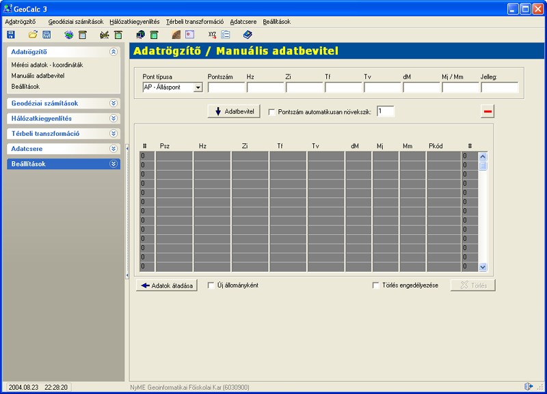Image resolution: width=547 pixels, height=394 pixels.
Task: Focus the Pontszám input field
Action: pos(226,87)
